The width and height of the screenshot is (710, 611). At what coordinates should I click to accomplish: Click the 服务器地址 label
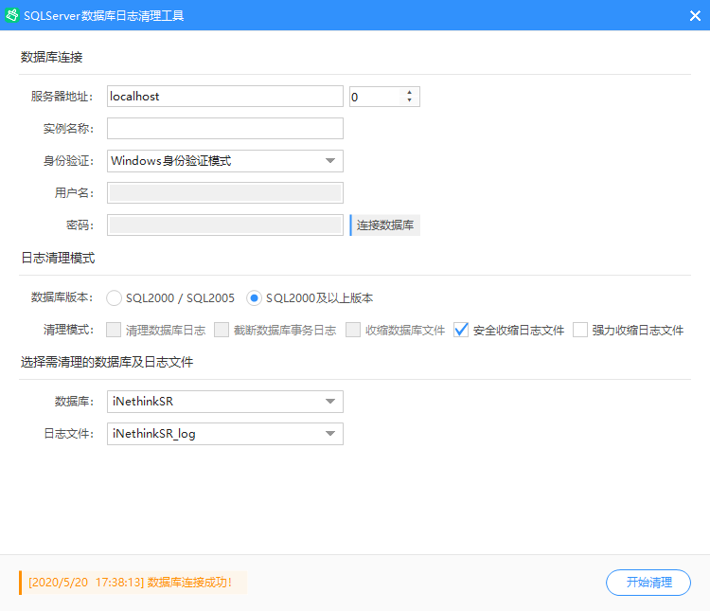coord(62,97)
